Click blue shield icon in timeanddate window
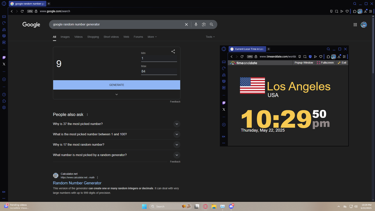The height and width of the screenshot is (211, 375). pos(310,57)
